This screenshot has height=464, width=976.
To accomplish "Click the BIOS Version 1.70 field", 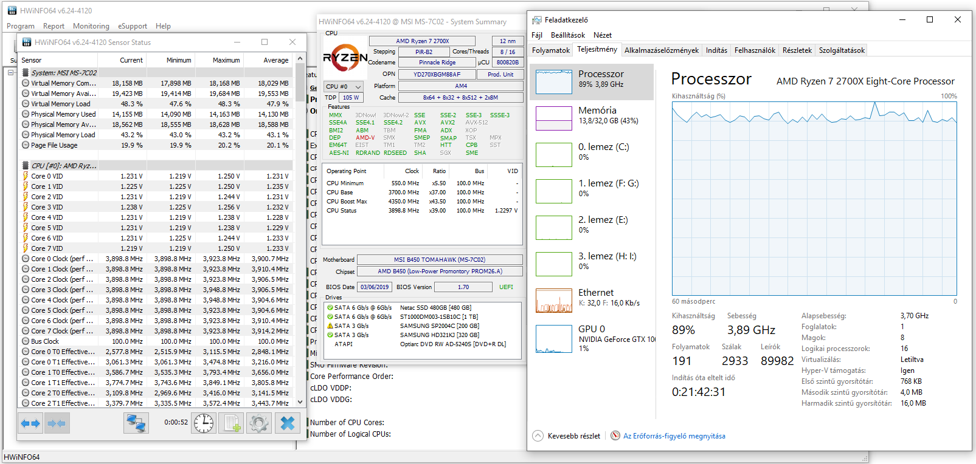I will coord(463,287).
